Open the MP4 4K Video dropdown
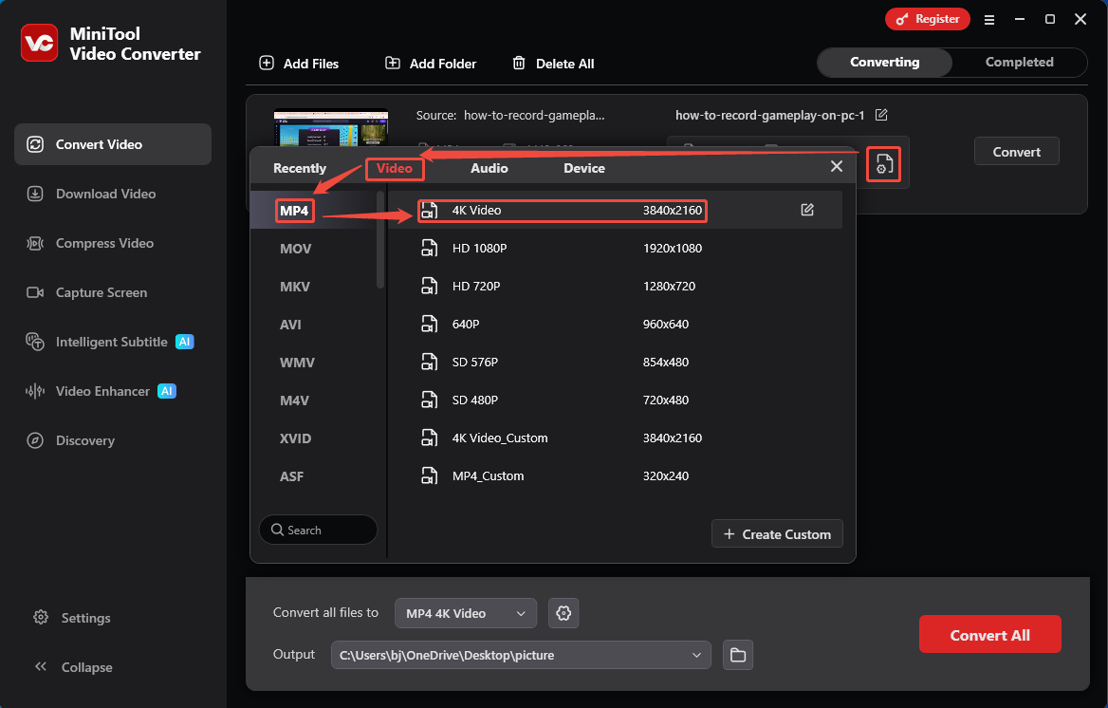Screen dimensions: 1108x708 click(466, 613)
